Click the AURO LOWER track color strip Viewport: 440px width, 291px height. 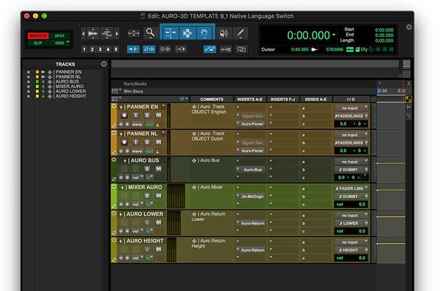click(x=114, y=223)
